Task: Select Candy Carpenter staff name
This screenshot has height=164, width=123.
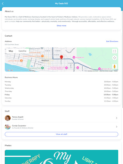Action: point(19,126)
